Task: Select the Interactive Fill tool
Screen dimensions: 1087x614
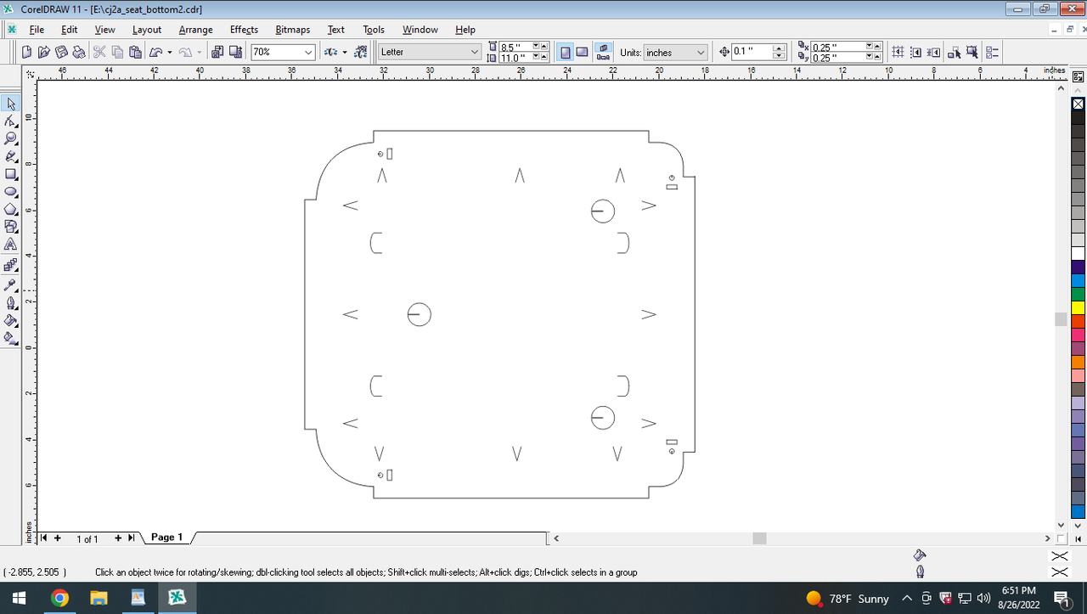Action: point(11,338)
